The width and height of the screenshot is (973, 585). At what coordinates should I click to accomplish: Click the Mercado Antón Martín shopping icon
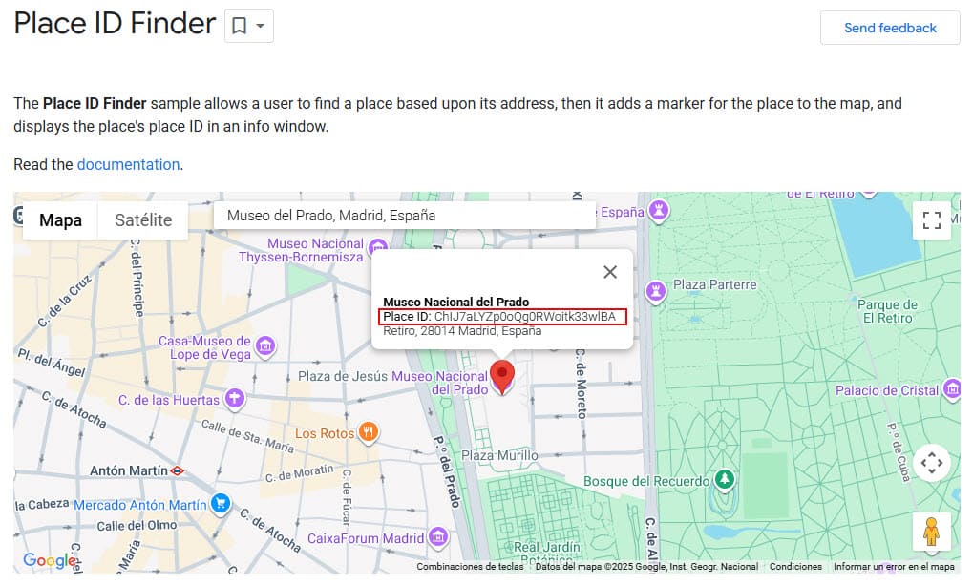221,503
